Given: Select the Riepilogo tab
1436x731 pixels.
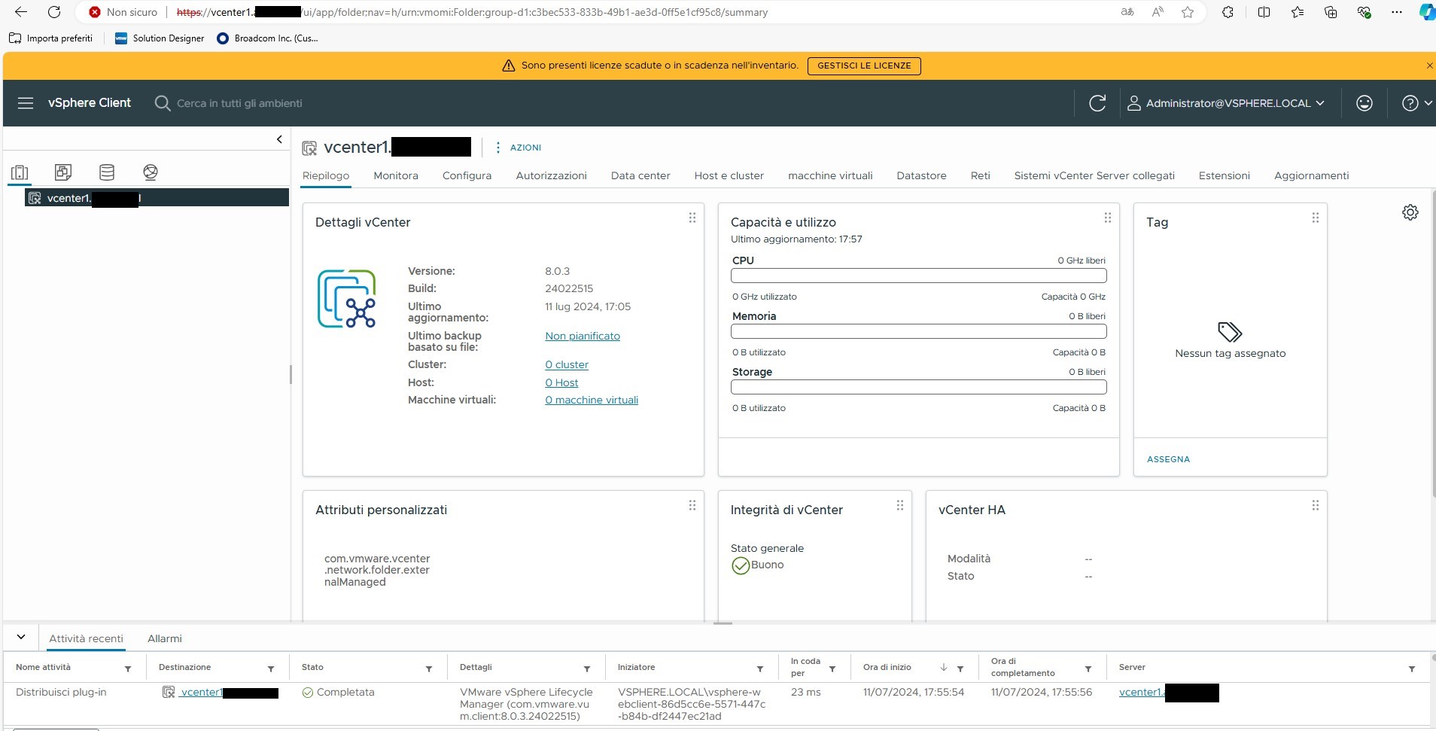Looking at the screenshot, I should [326, 175].
